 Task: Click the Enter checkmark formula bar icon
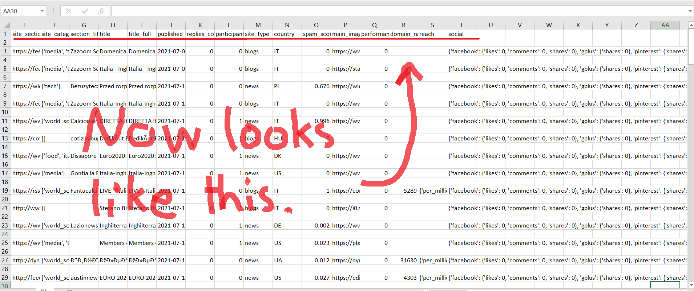click(x=85, y=11)
